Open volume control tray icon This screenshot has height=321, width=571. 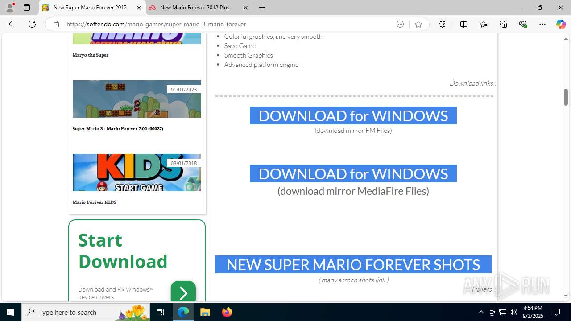513,312
